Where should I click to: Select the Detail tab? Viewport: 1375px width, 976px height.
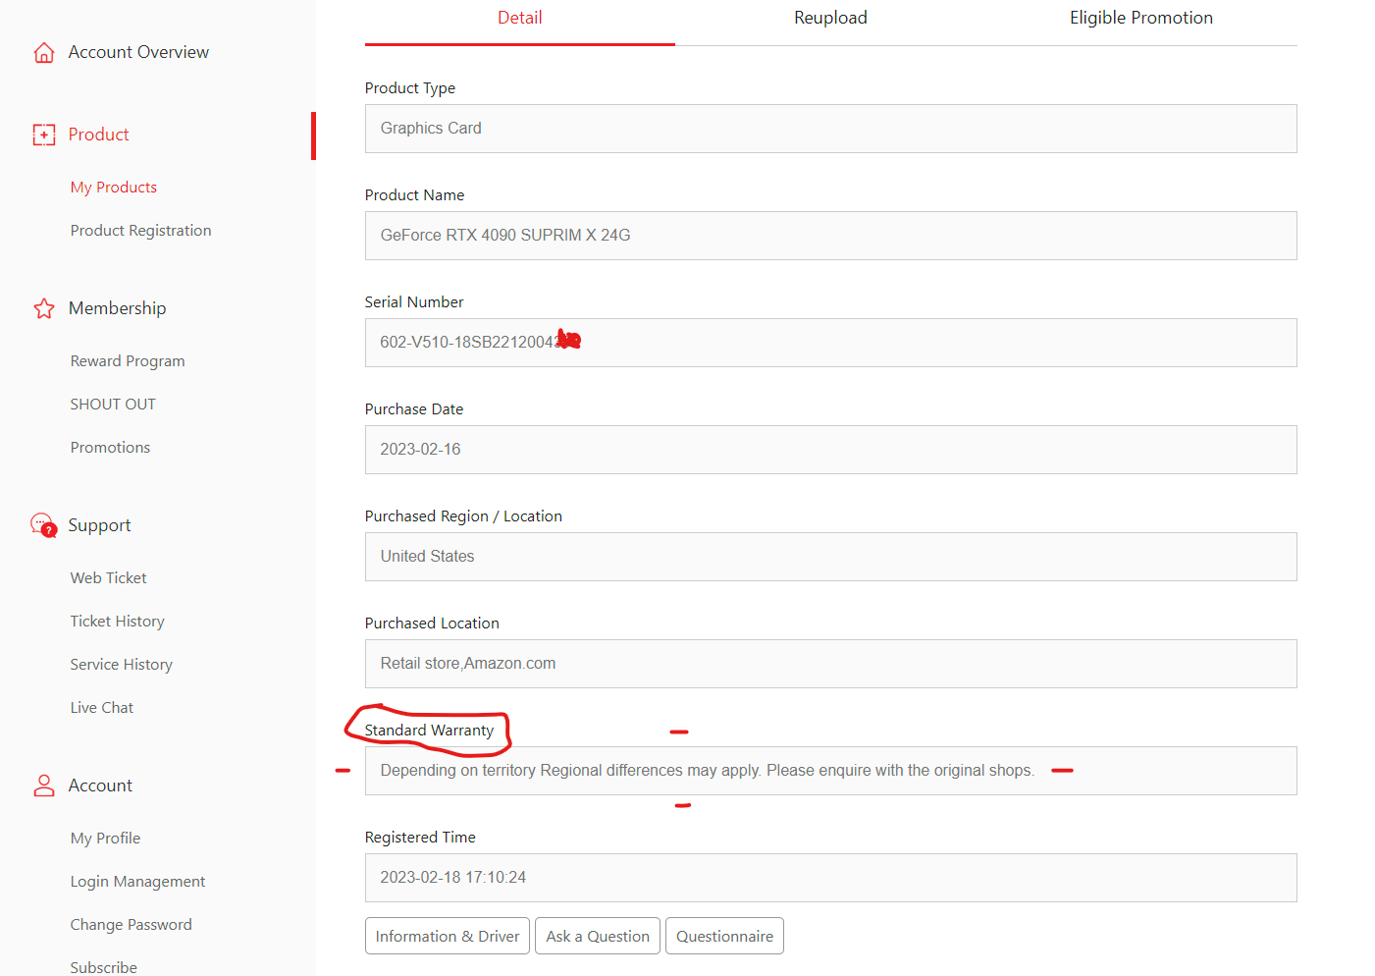click(x=519, y=19)
